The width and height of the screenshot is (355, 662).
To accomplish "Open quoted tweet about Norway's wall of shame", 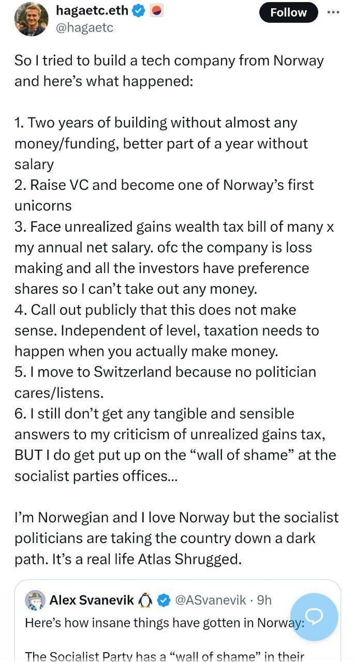I will click(x=177, y=621).
